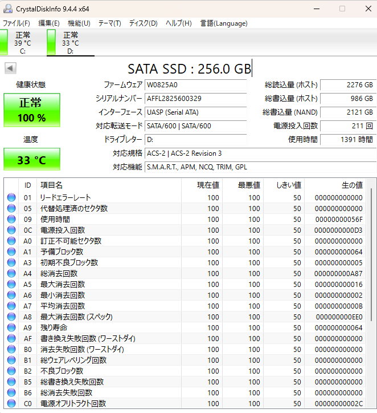Click status circle for A8 最大消去回数 (スペック)

click(x=11, y=317)
